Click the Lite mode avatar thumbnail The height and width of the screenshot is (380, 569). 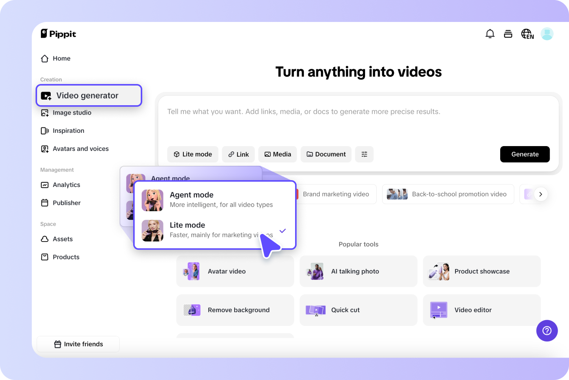pos(152,230)
